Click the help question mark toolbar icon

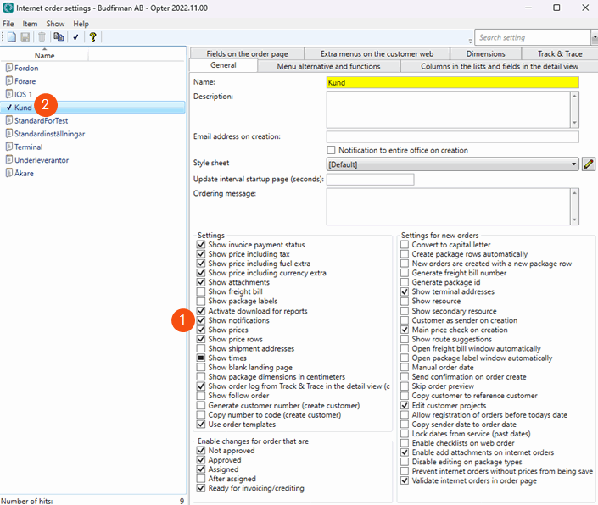tap(92, 37)
